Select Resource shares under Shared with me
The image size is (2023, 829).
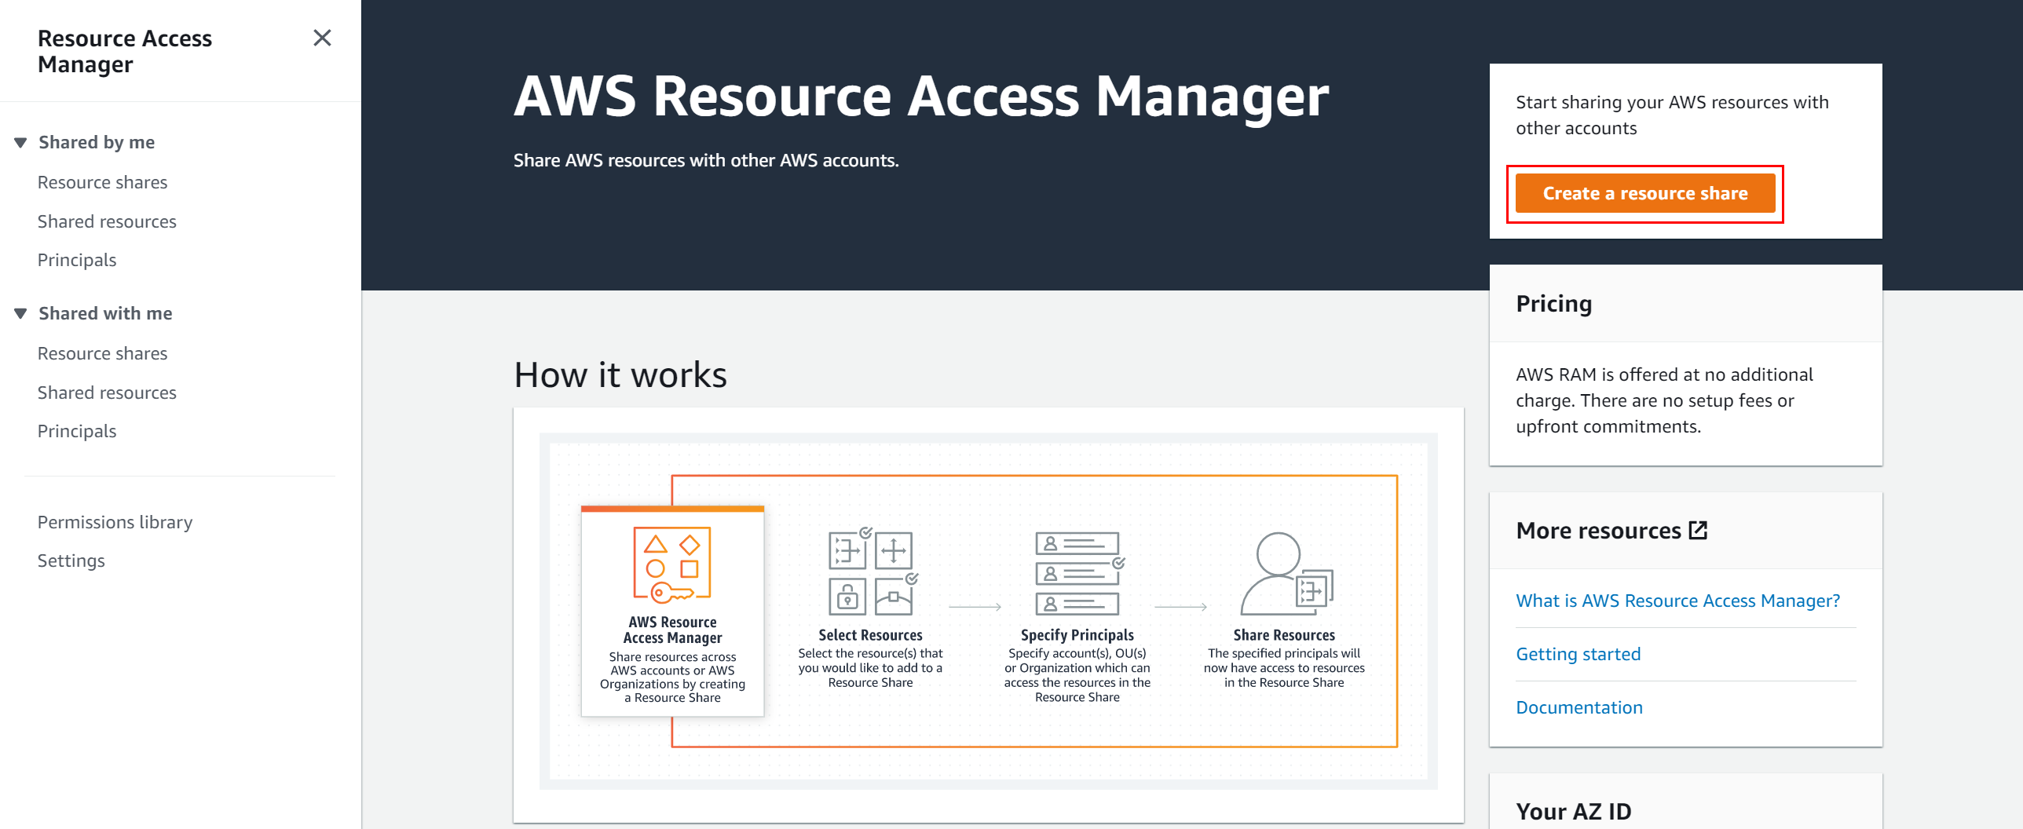coord(102,352)
